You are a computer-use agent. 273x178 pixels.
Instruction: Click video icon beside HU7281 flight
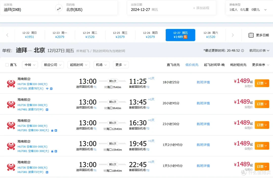56,130
